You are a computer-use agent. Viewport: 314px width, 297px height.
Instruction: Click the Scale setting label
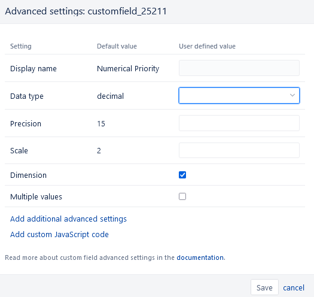point(19,151)
